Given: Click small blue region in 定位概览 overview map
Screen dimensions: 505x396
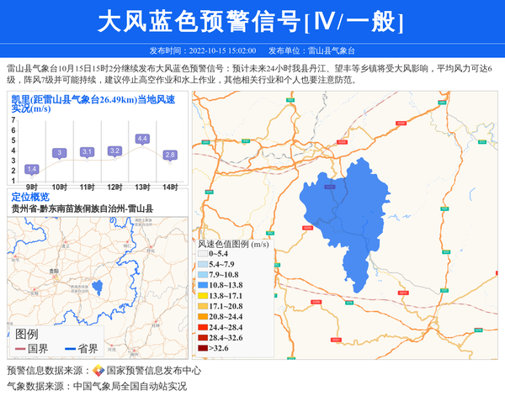Looking at the screenshot, I should (x=98, y=288).
